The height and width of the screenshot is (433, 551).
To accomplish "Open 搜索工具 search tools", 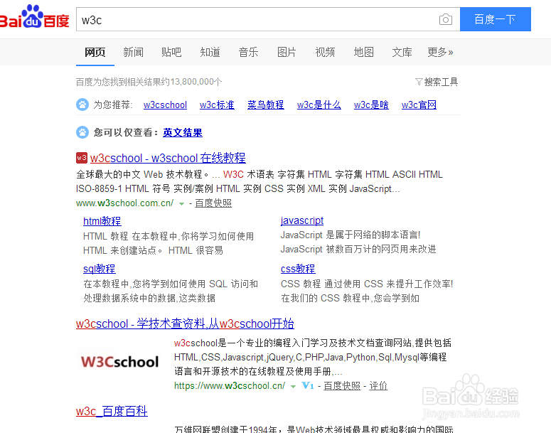I will pyautogui.click(x=441, y=82).
